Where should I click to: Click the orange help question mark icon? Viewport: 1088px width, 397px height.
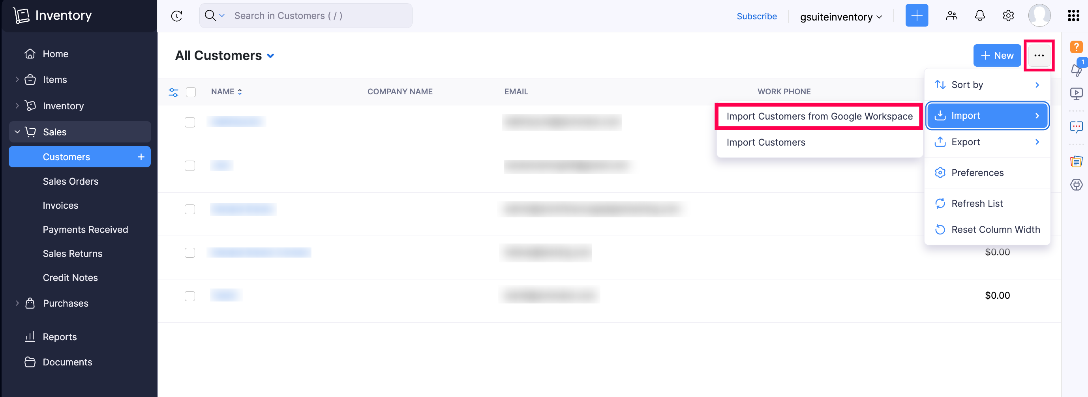coord(1076,47)
